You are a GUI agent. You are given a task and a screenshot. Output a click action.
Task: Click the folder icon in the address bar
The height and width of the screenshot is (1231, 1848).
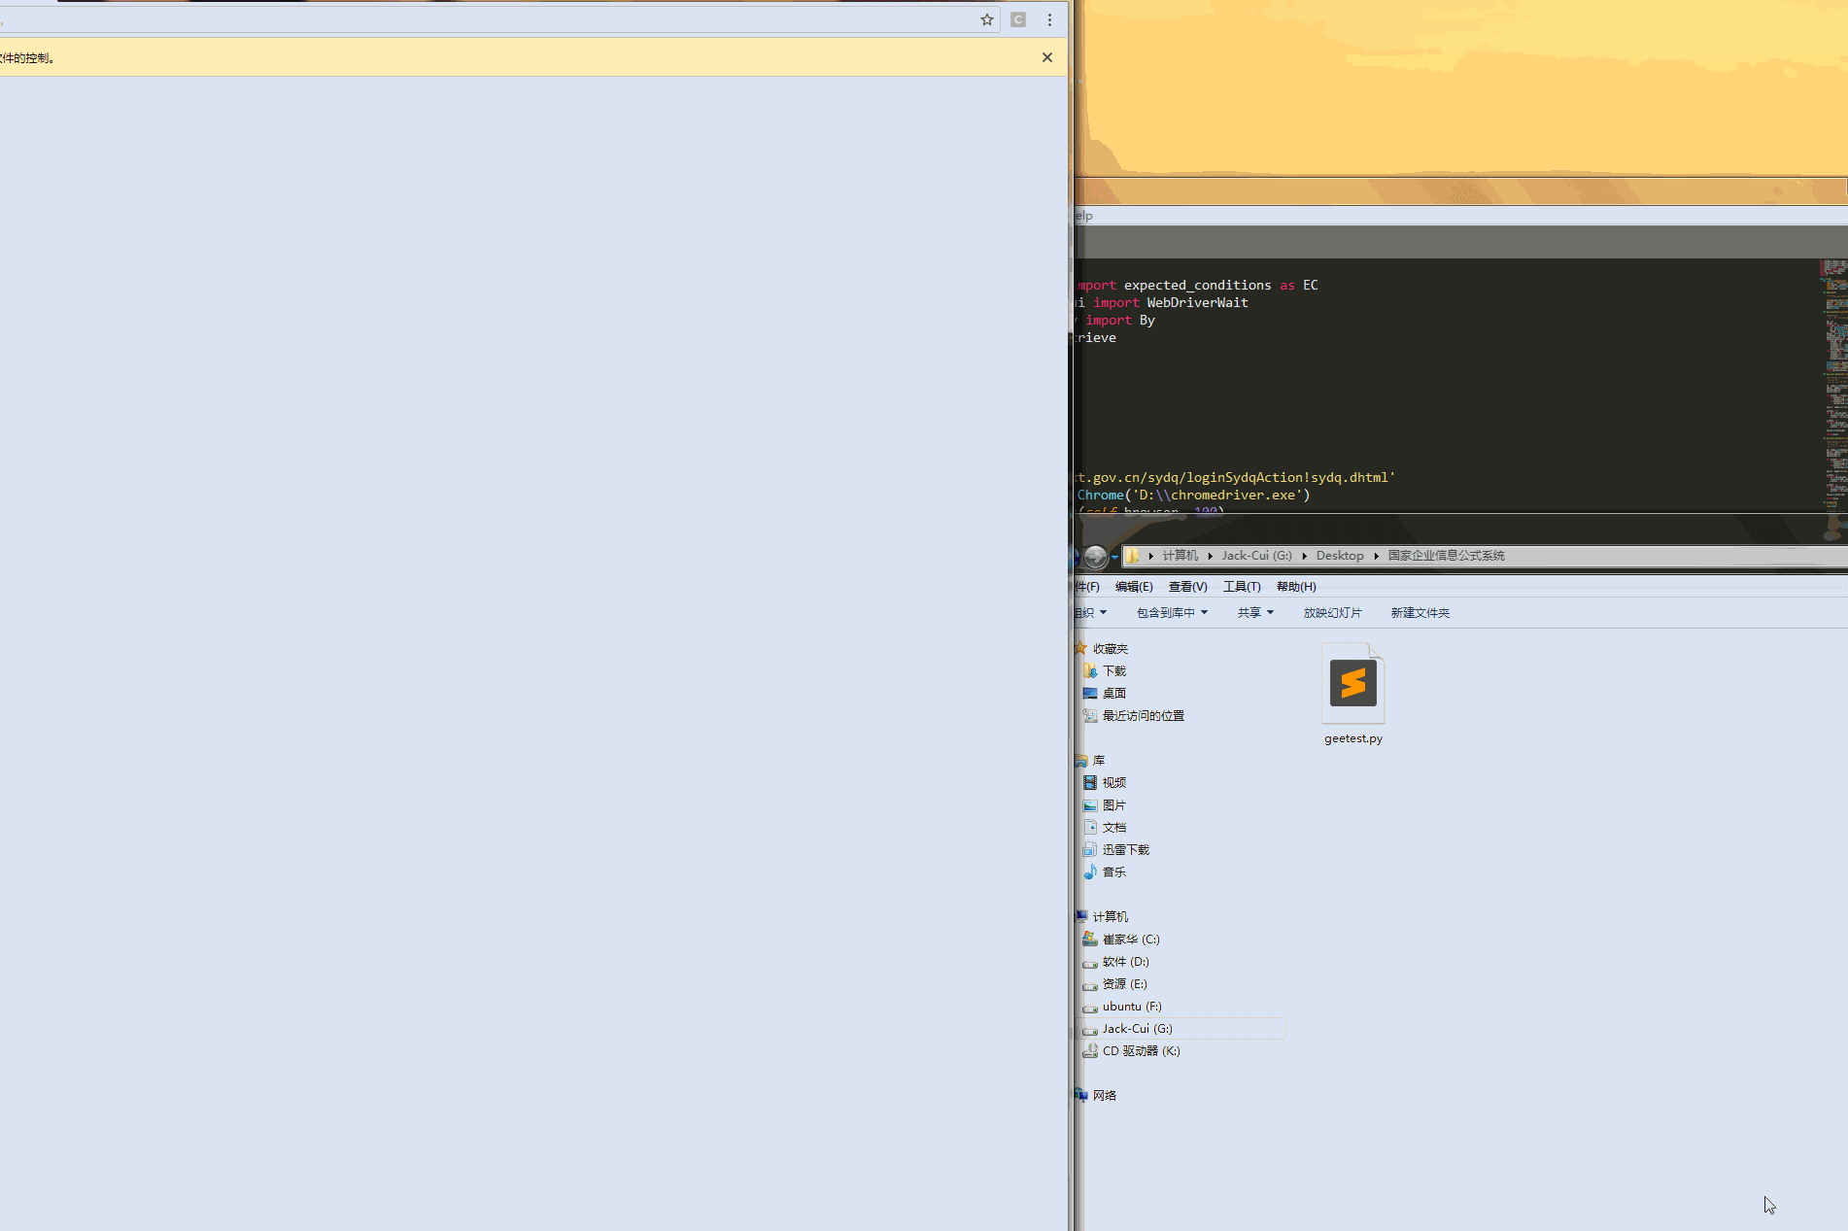1132,556
